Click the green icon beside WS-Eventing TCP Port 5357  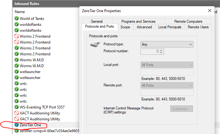[x=17, y=107]
